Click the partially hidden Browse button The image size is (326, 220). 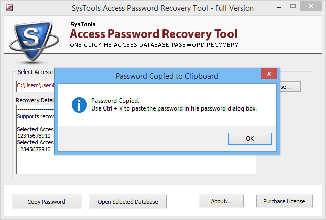290,86
